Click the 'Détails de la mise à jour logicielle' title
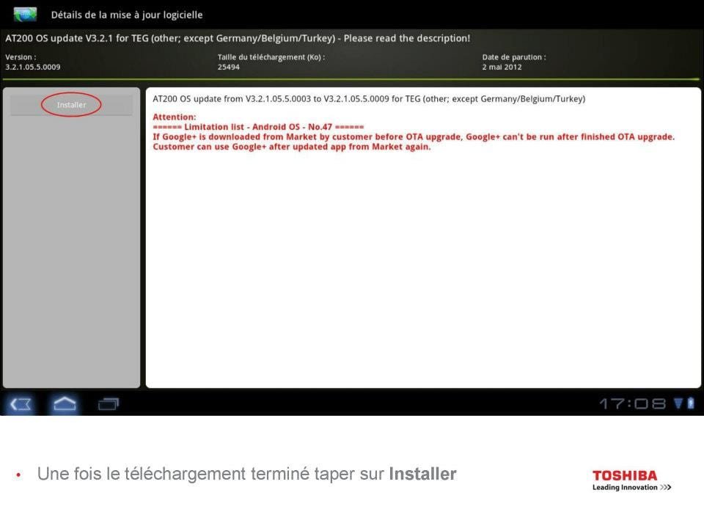This screenshot has width=704, height=531. [127, 15]
